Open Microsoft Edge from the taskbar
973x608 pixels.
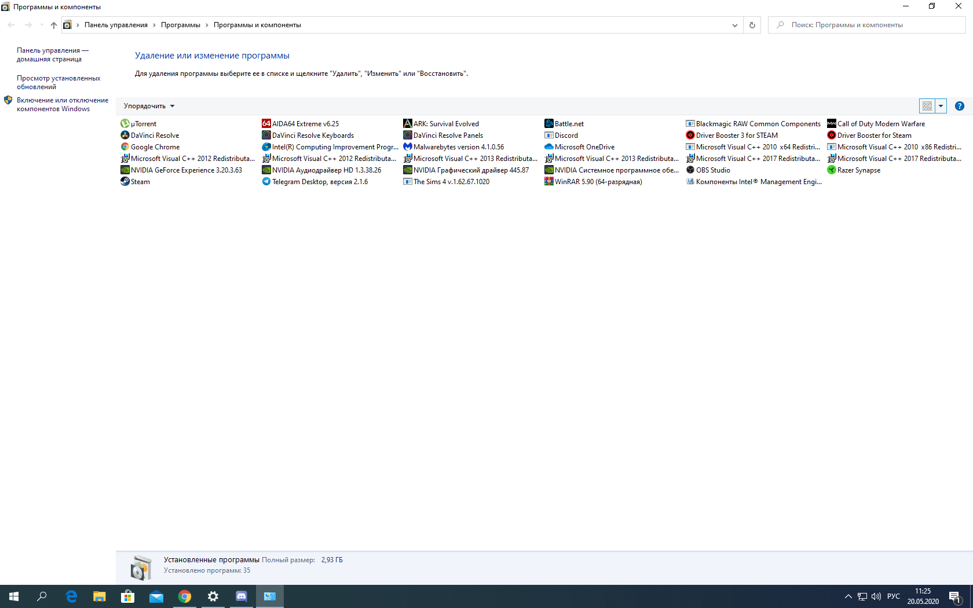71,596
